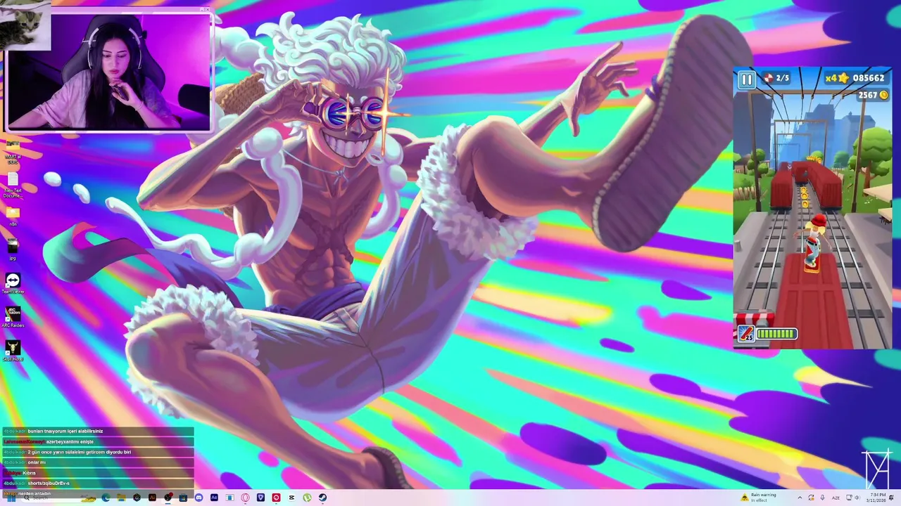Open the clock showing 7:34 PM
Screen dimensions: 901x506
876,498
